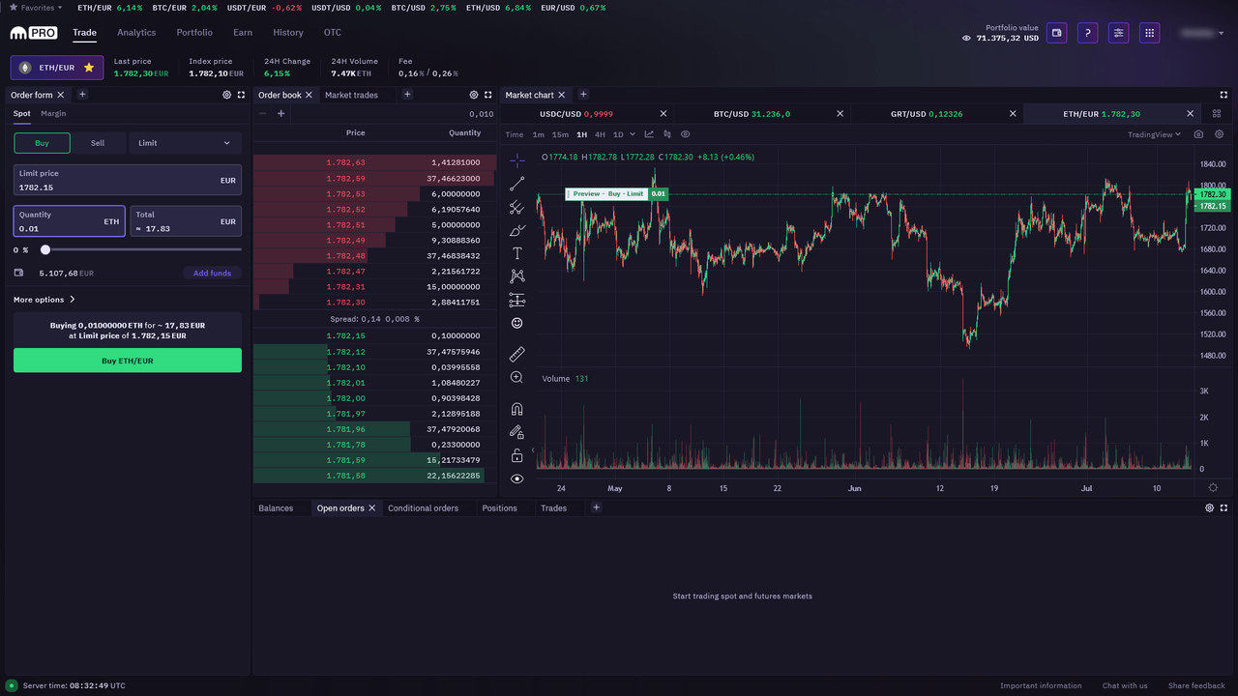Open the Balances tab

(x=276, y=508)
